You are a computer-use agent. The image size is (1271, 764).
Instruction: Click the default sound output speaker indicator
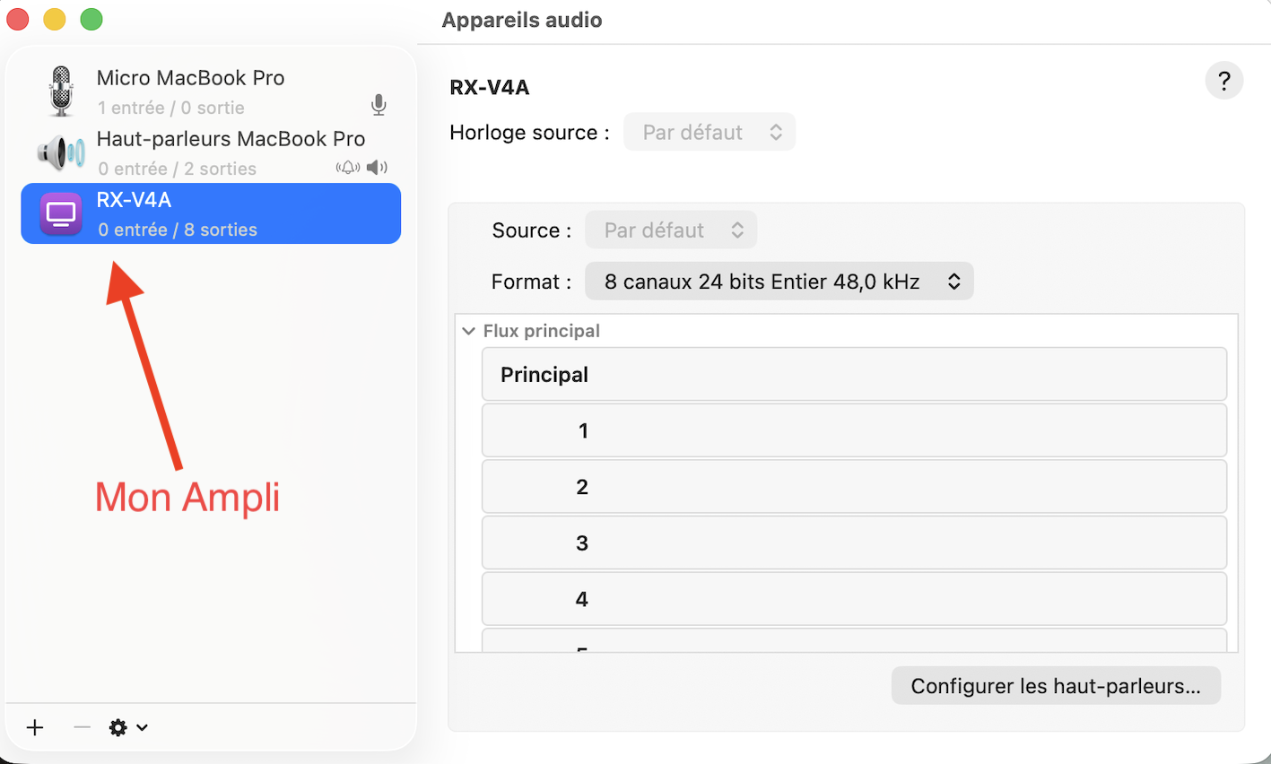(x=378, y=168)
